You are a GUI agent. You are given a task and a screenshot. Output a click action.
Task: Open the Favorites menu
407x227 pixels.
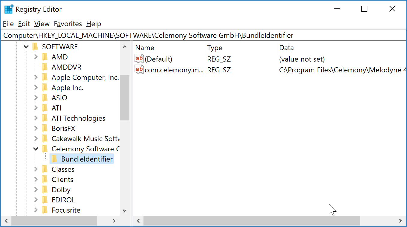pos(68,24)
